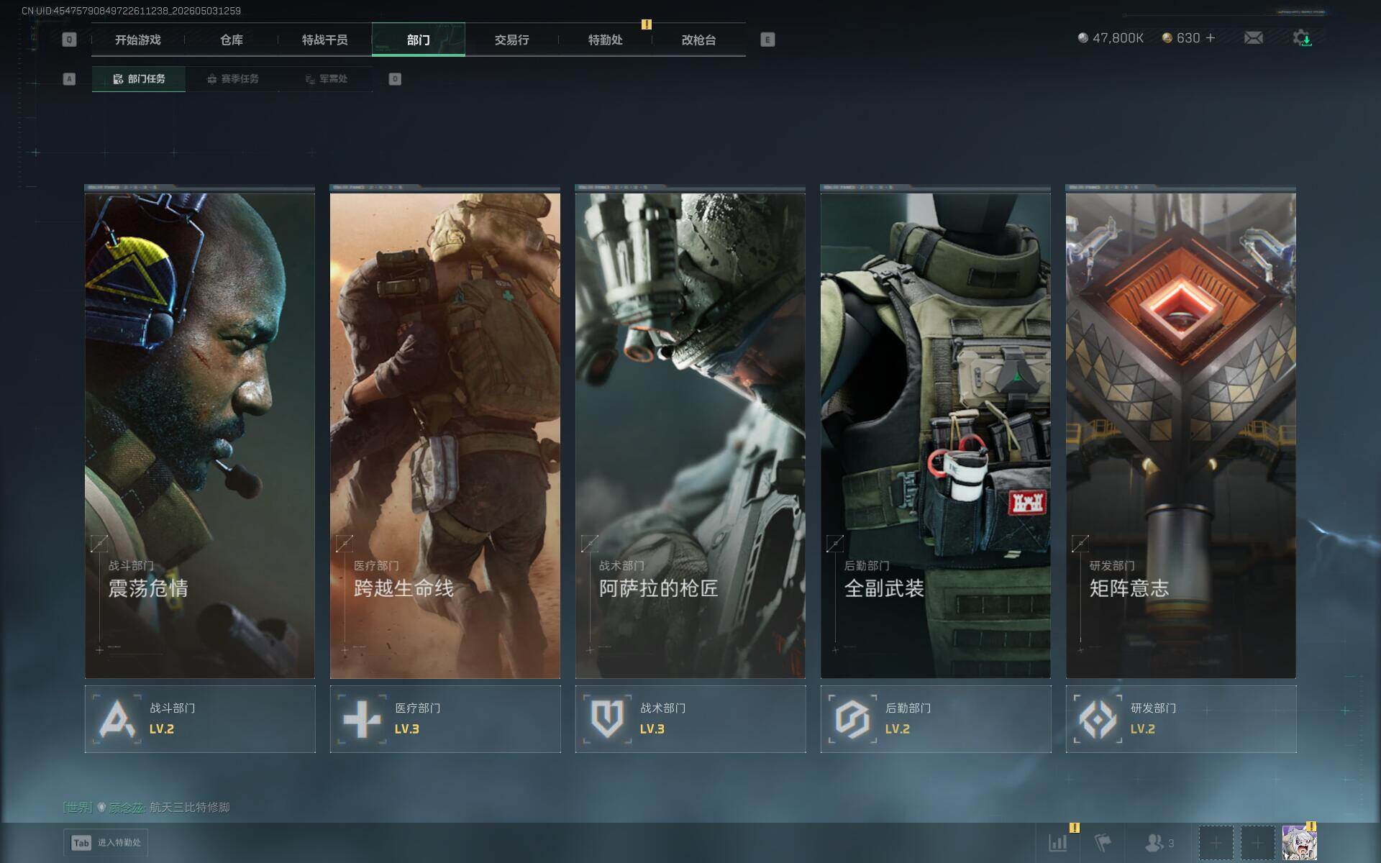The width and height of the screenshot is (1381, 863).
Task: Click the first empty squad slot plus
Action: [x=1216, y=842]
